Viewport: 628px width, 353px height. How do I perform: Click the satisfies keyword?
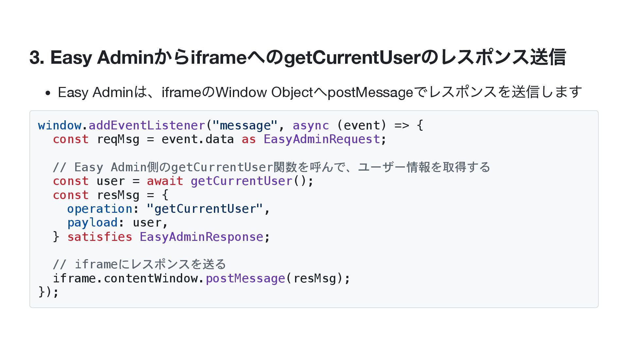[100, 237]
